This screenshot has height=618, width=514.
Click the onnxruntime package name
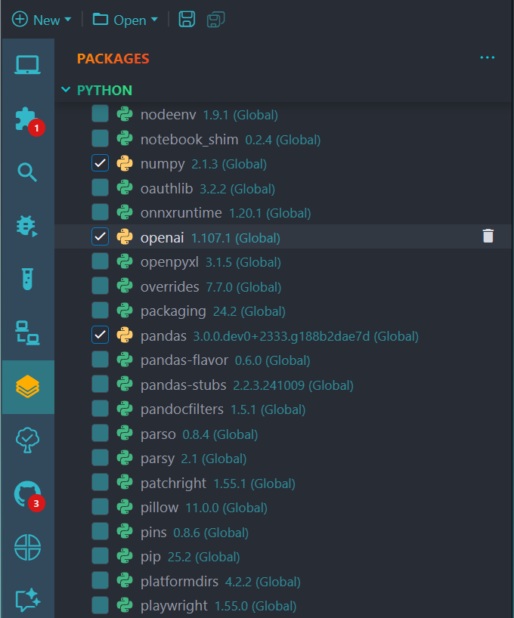coord(181,213)
